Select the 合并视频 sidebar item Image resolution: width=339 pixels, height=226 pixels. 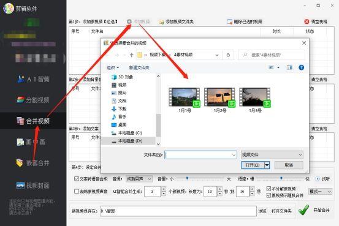tap(33, 121)
